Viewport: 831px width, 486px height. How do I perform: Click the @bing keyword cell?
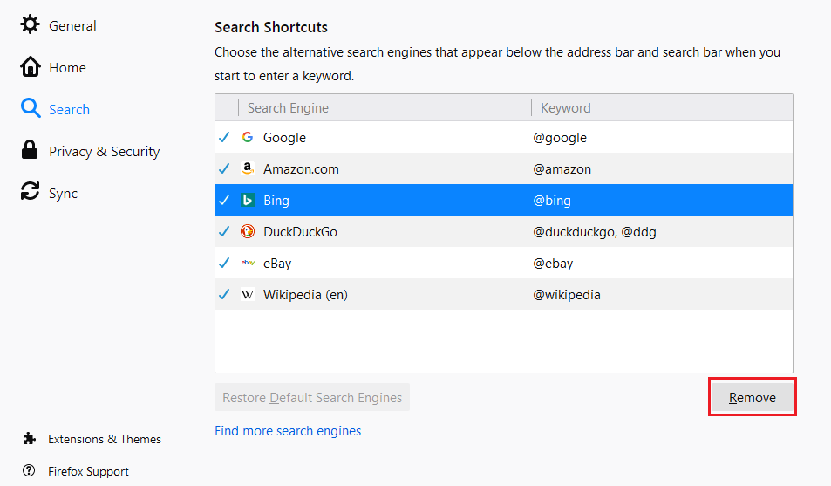[x=552, y=201]
